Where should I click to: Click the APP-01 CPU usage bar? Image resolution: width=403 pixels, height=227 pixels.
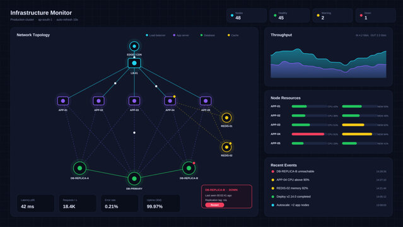(x=310, y=107)
